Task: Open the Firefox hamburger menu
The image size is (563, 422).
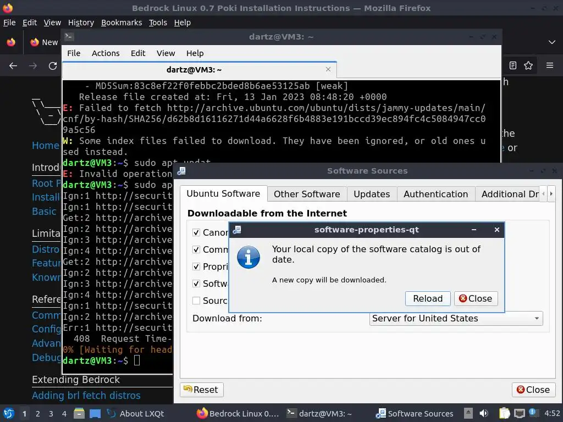Action: tap(550, 65)
